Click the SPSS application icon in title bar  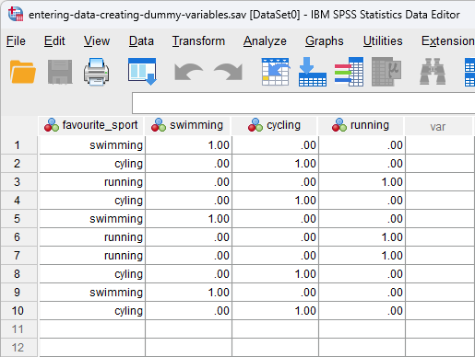point(16,14)
